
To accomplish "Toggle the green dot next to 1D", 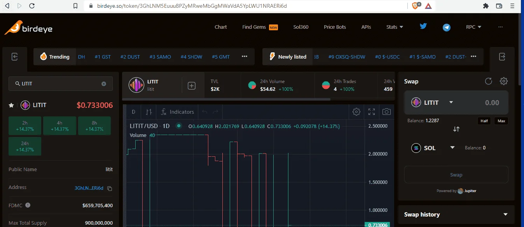I will point(179,126).
